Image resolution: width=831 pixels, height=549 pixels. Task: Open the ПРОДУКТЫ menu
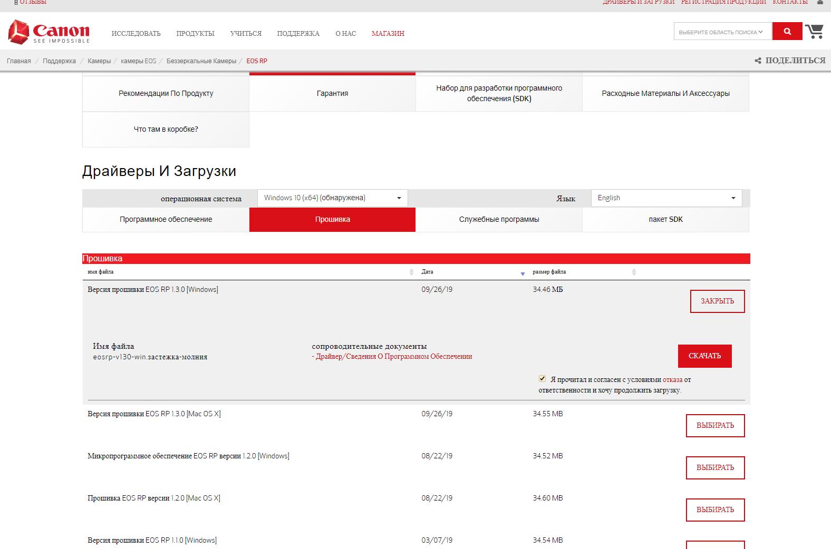pyautogui.click(x=195, y=33)
